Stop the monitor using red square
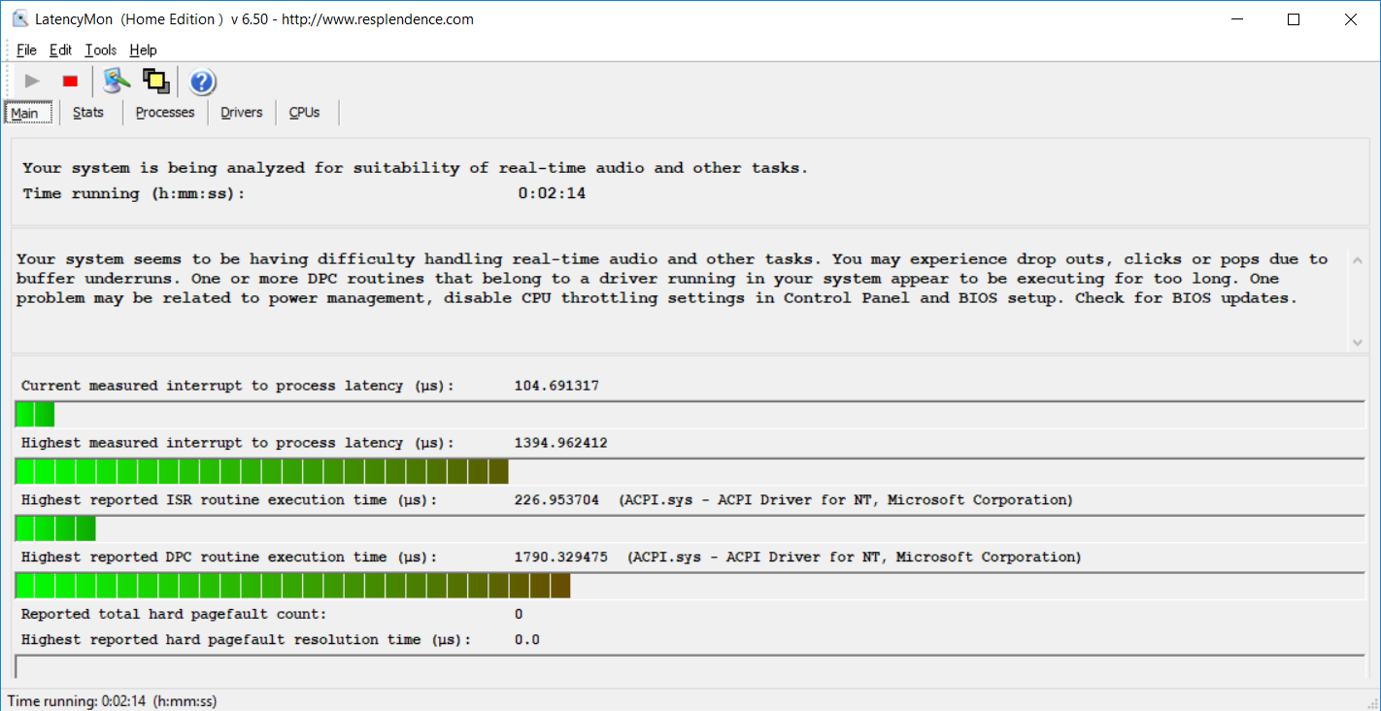Image resolution: width=1381 pixels, height=711 pixels. (70, 82)
